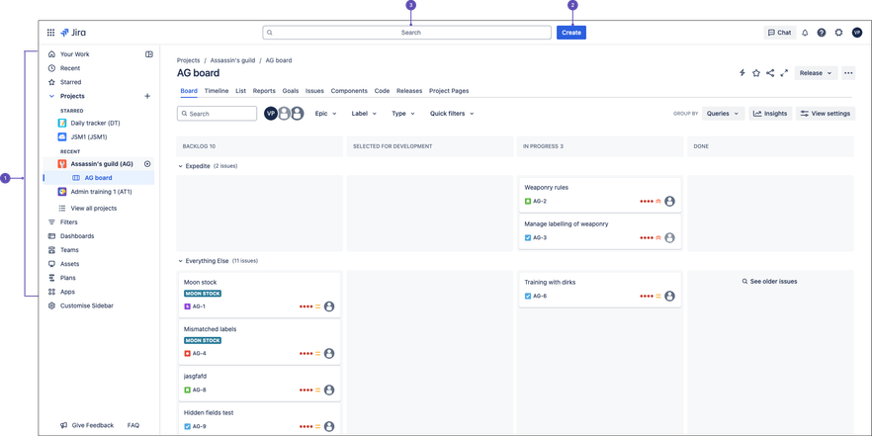Switch to the Releases tab
This screenshot has height=436, width=872.
pos(409,91)
